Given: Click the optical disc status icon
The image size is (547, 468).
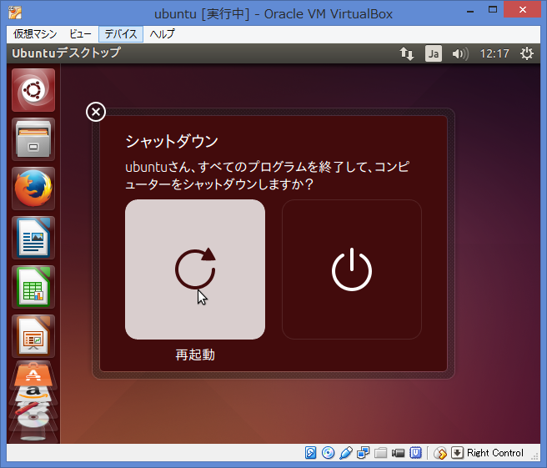Looking at the screenshot, I should [328, 453].
